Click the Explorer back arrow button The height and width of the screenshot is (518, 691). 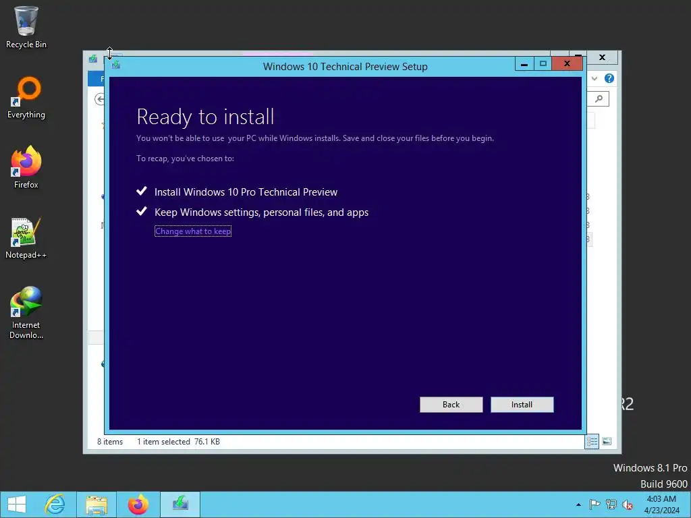(x=100, y=99)
